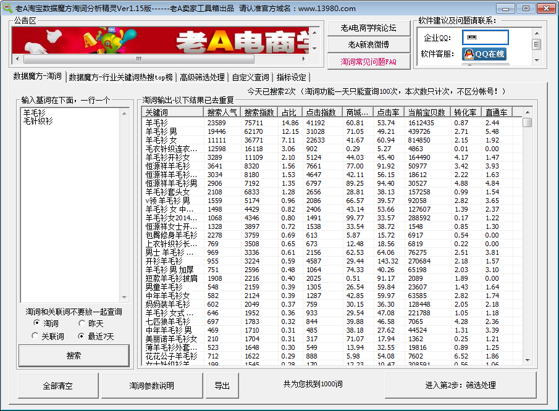Click results table scroll down arrow
Screen dimensions: 559x411
tap(527, 360)
